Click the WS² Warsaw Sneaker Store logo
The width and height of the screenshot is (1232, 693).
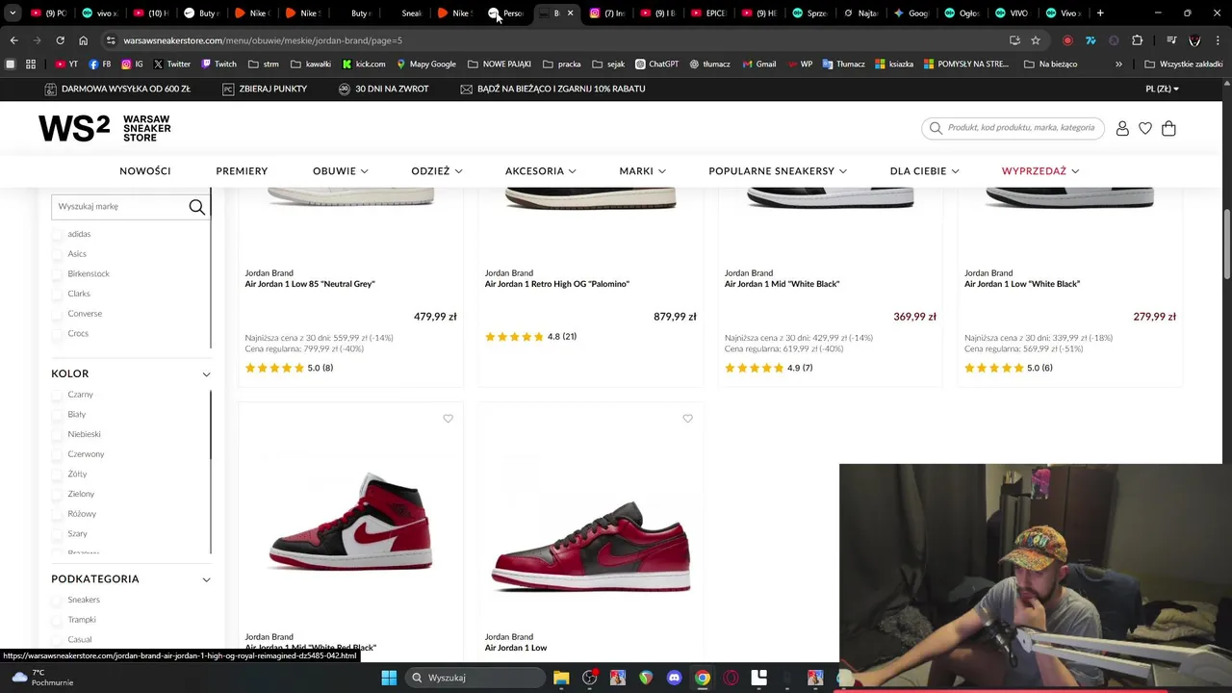point(105,128)
